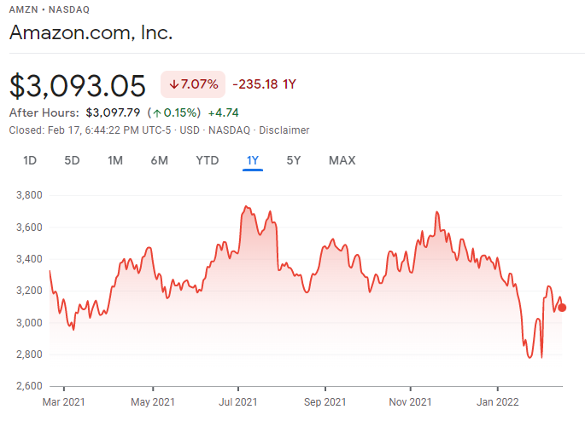Switch to the 5D range tab
Viewport: 585px width, 421px height.
pos(72,160)
